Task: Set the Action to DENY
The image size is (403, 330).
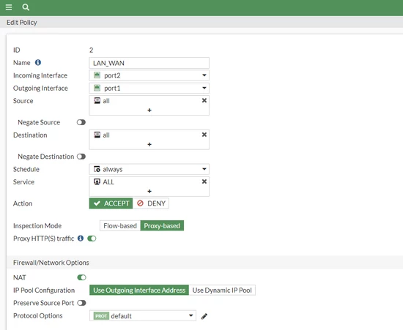Action: point(151,203)
